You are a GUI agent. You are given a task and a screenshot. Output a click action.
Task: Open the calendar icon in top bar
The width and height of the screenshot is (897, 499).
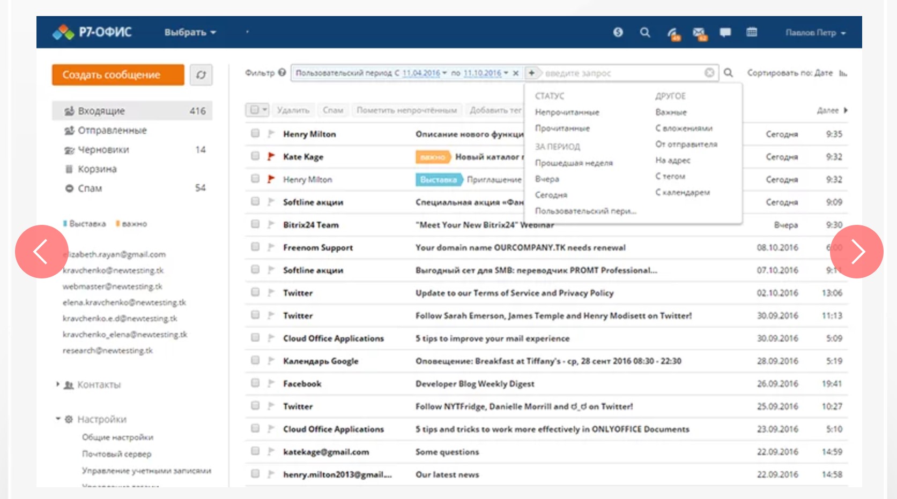[x=752, y=33]
